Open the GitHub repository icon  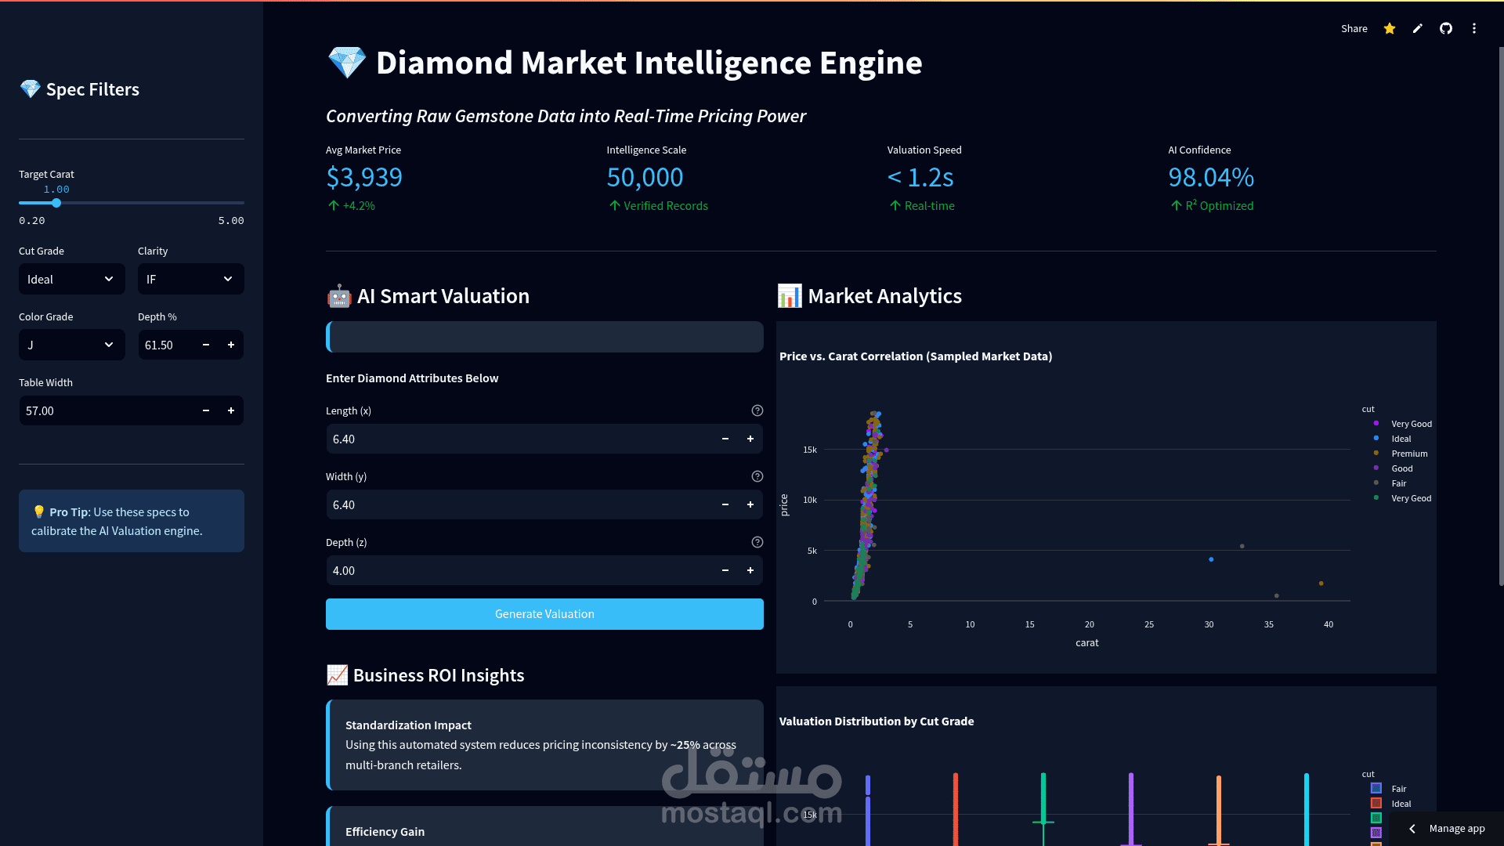(1446, 28)
